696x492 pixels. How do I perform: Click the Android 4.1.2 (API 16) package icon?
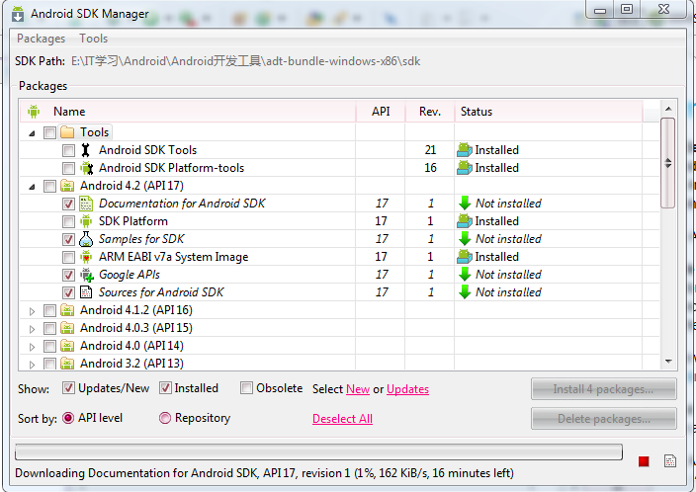pos(67,309)
